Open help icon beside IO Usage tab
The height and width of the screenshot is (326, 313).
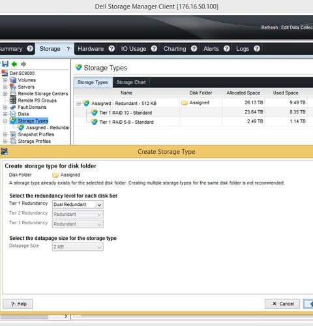click(154, 48)
